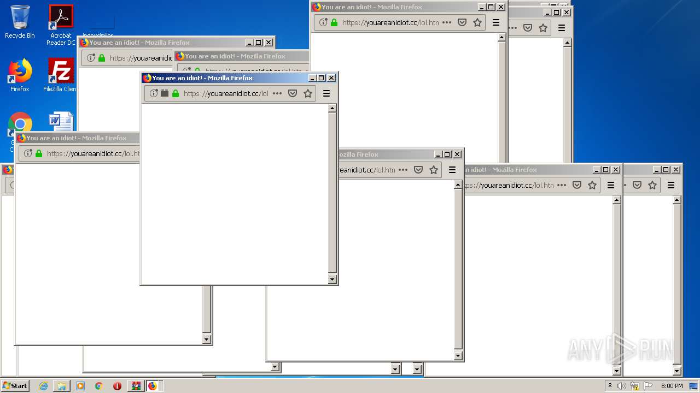This screenshot has width=700, height=393.
Task: Click URL text in window overlapping Chrome desktop icon
Action: click(93, 153)
